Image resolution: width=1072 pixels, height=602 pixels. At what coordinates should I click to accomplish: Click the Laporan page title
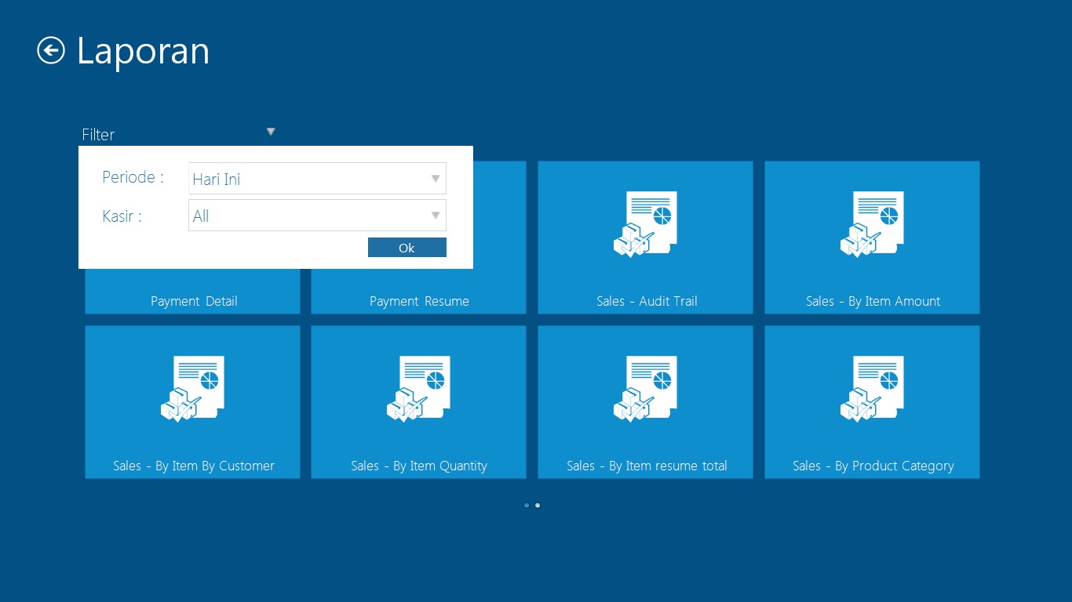click(x=143, y=51)
